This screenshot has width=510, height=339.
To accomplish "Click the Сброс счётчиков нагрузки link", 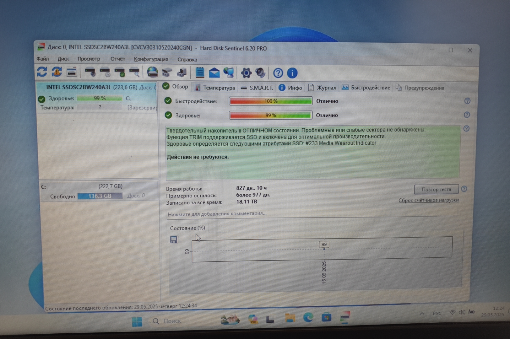I will (429, 200).
